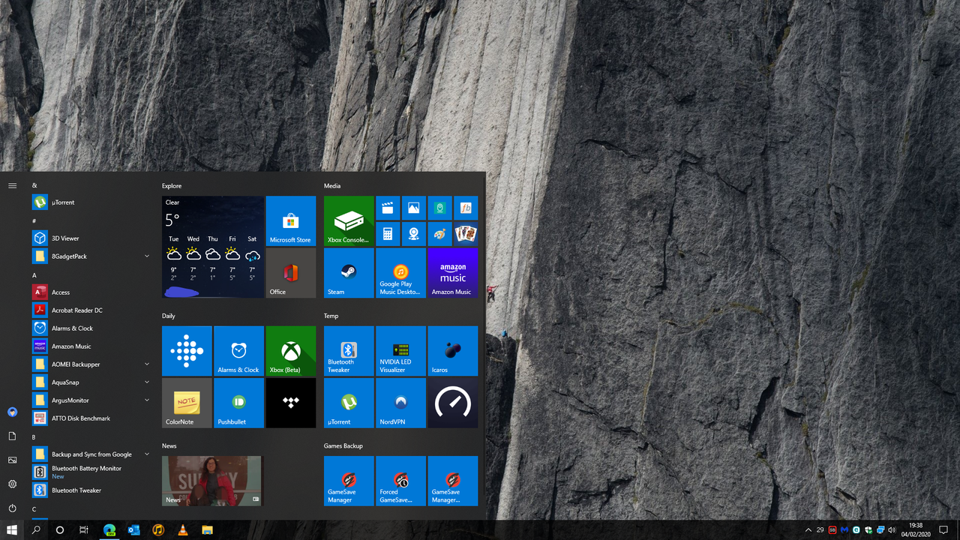Launch the Pushbullet tile
Viewport: 960px width, 540px height.
238,403
